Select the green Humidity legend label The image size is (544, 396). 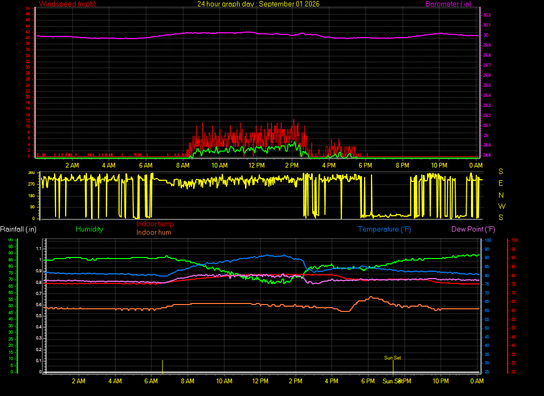point(89,229)
